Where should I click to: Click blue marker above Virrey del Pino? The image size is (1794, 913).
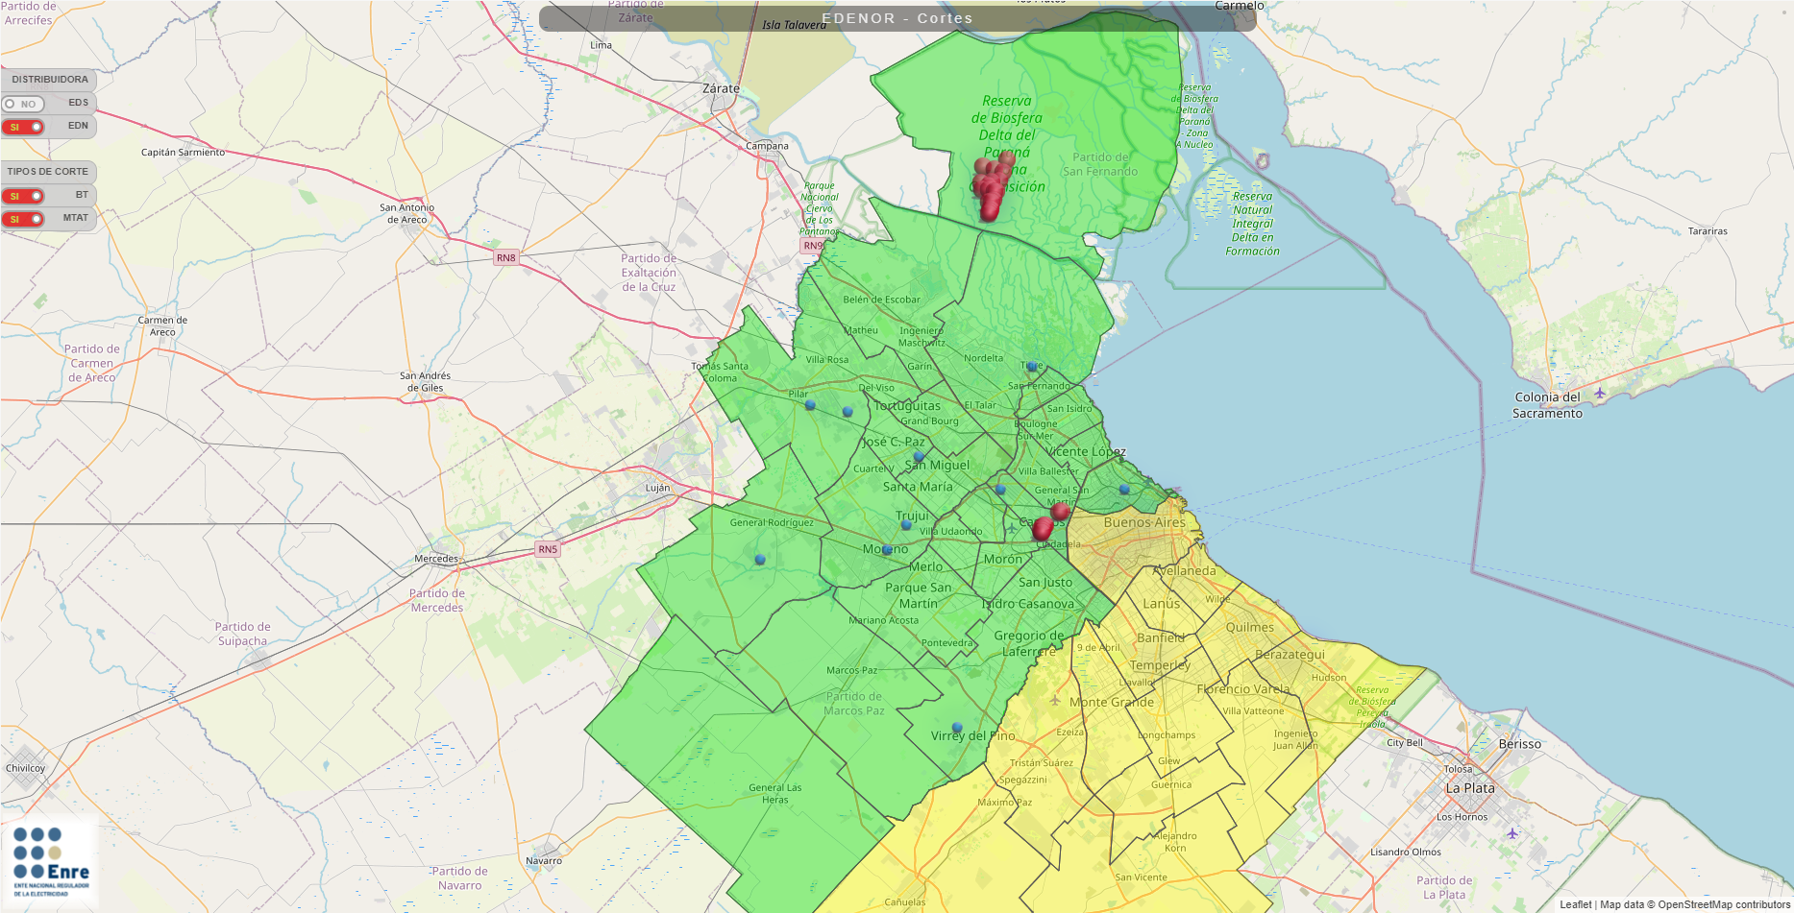click(x=957, y=728)
